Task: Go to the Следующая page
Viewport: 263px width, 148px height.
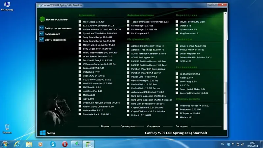Action: pos(154,126)
